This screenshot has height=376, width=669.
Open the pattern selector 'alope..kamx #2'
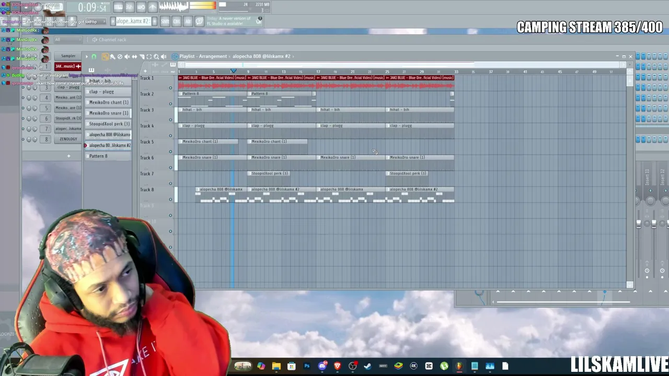pos(133,21)
